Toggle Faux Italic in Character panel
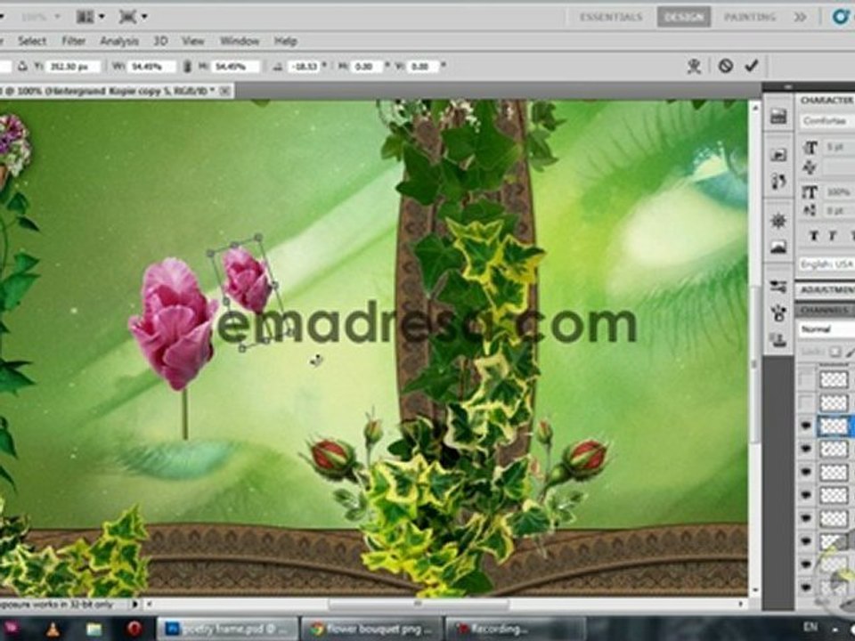Viewport: 855px width, 641px height. click(x=832, y=235)
